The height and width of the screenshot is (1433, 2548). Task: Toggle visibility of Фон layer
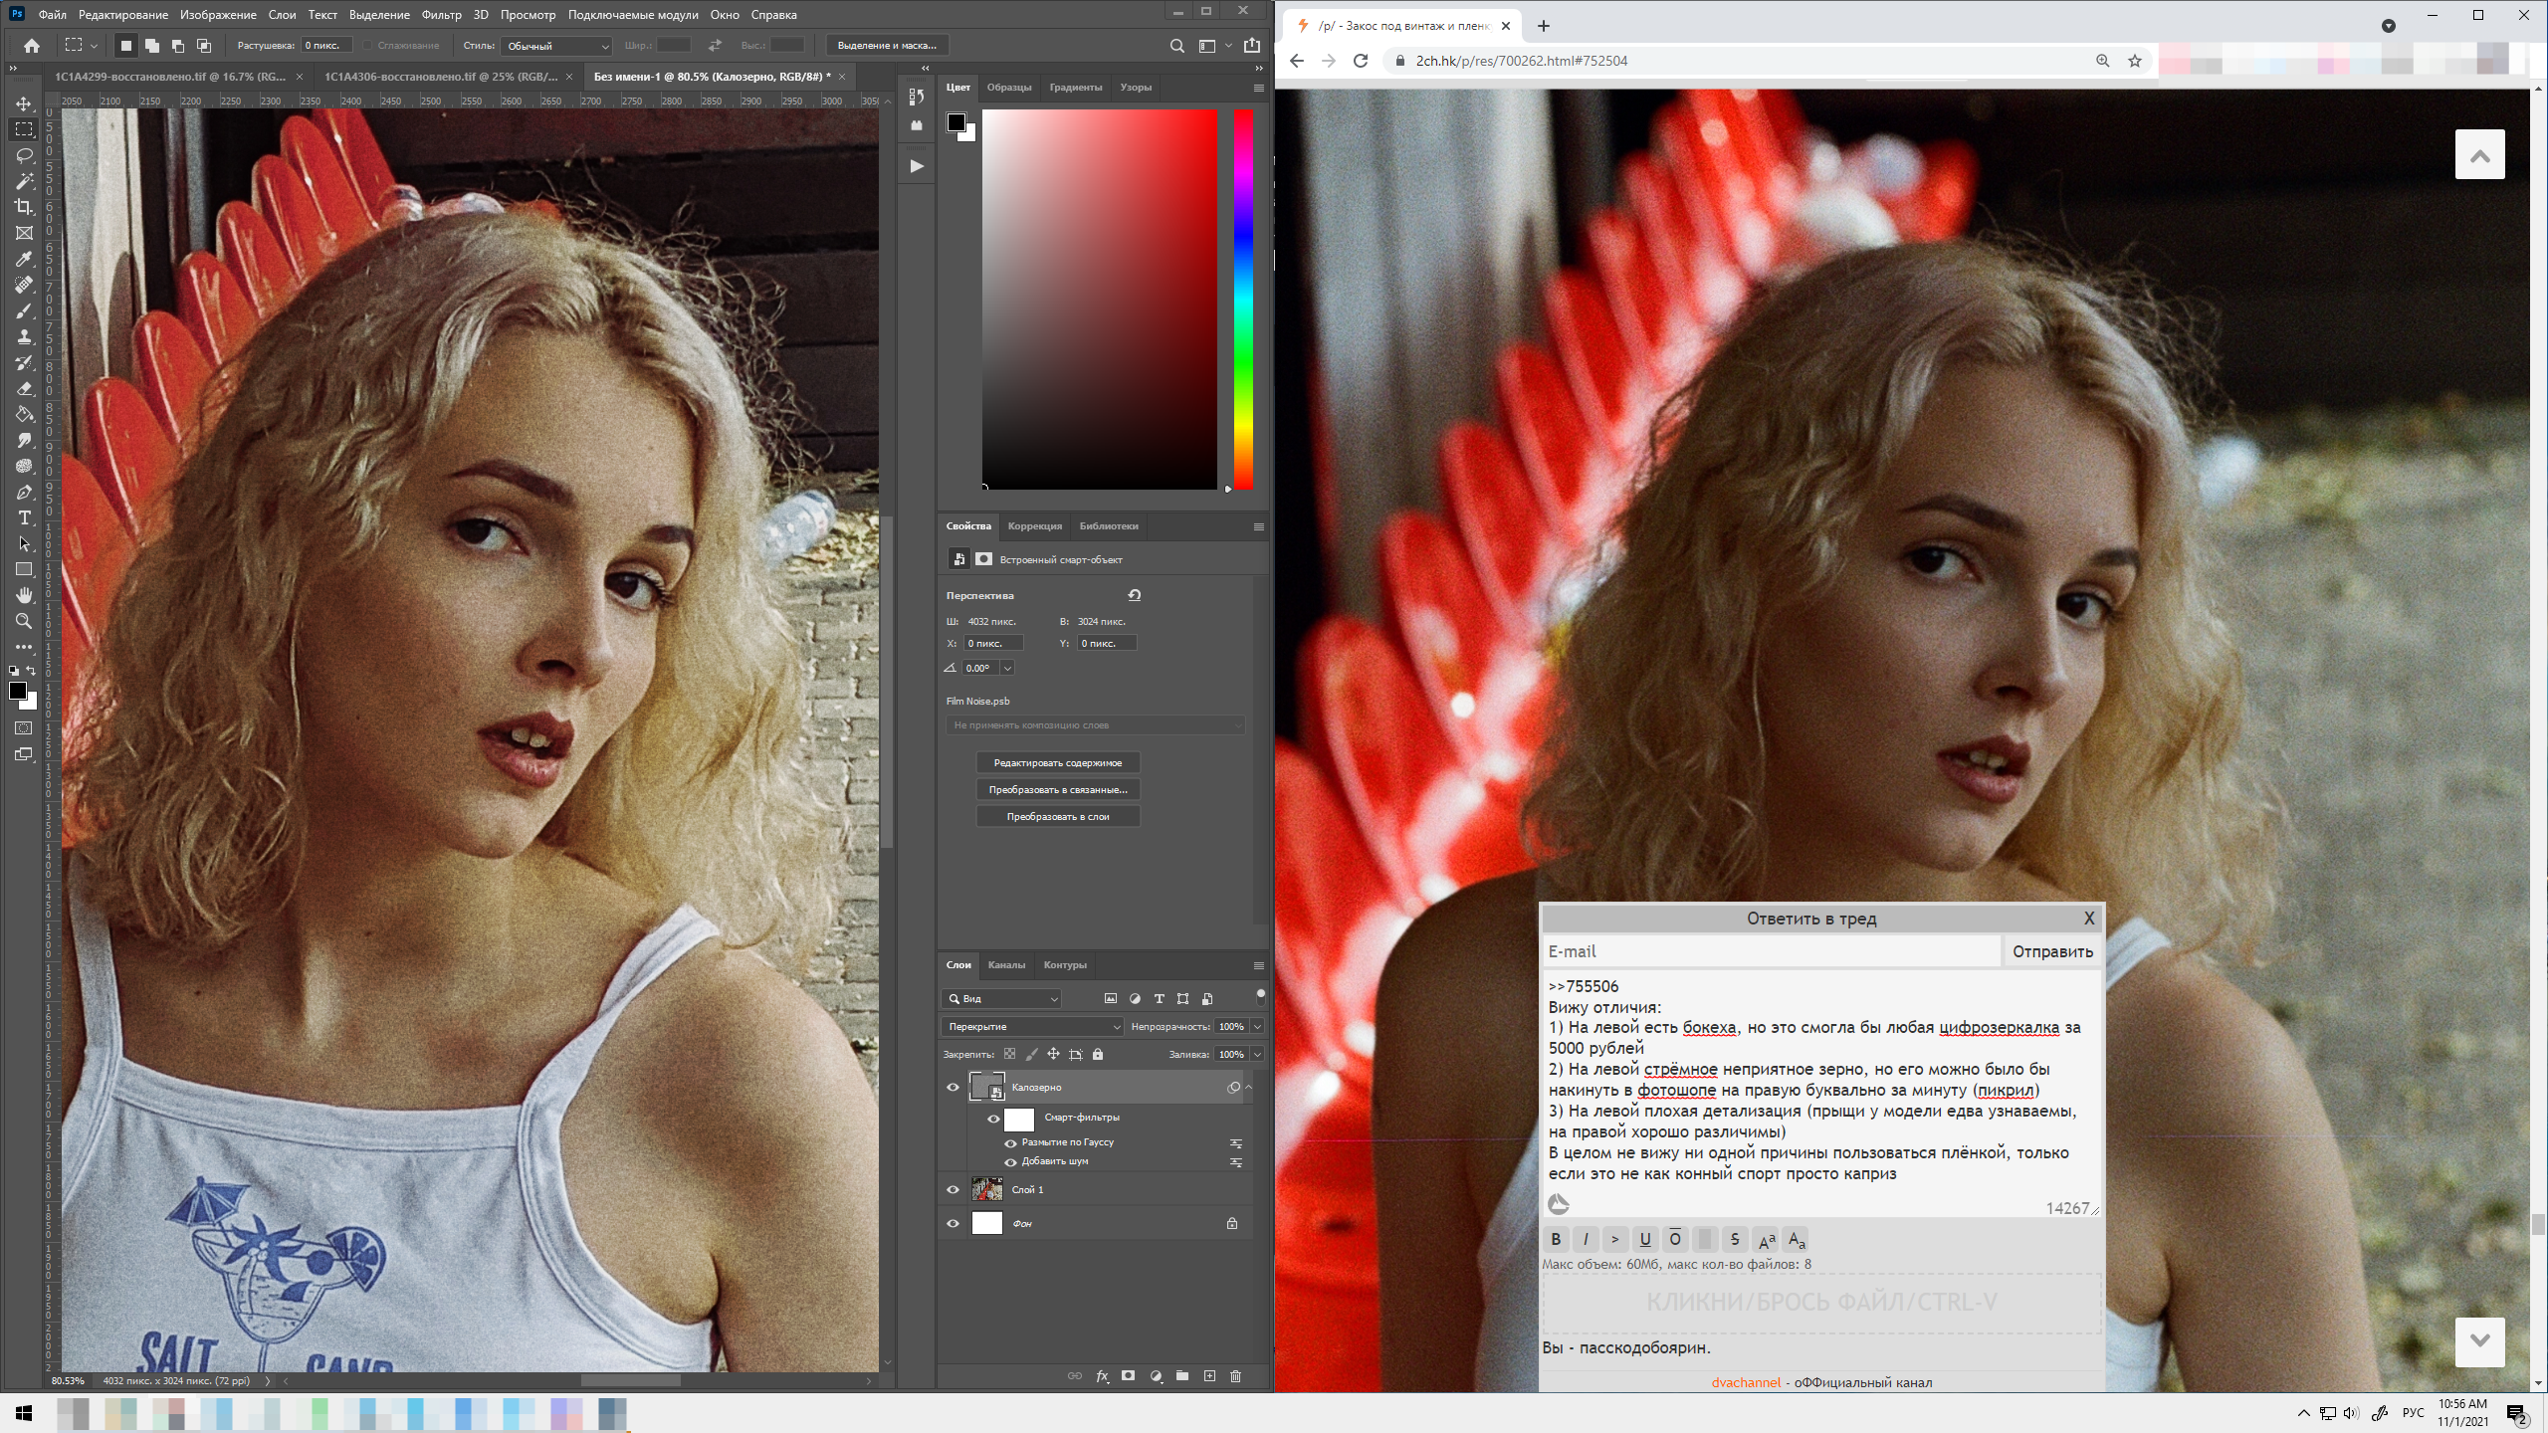point(953,1223)
